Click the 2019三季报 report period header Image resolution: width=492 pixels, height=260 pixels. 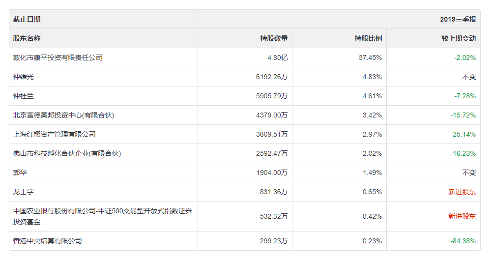pyautogui.click(x=458, y=19)
